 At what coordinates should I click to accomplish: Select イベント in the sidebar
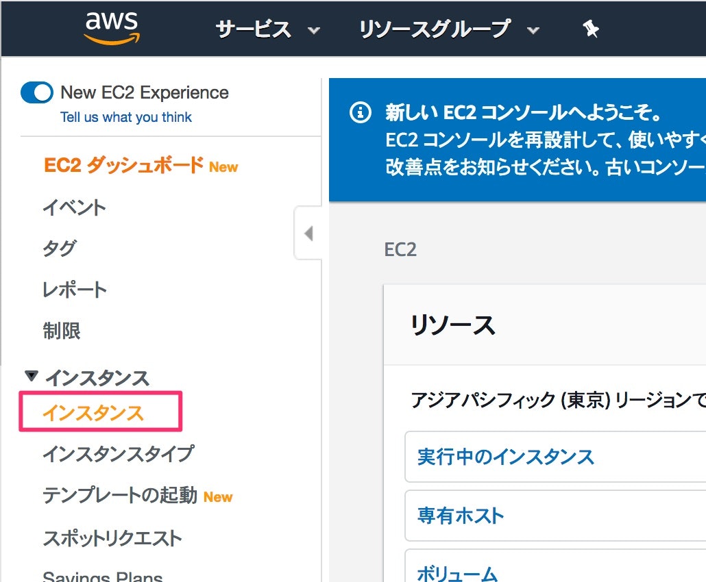(74, 207)
